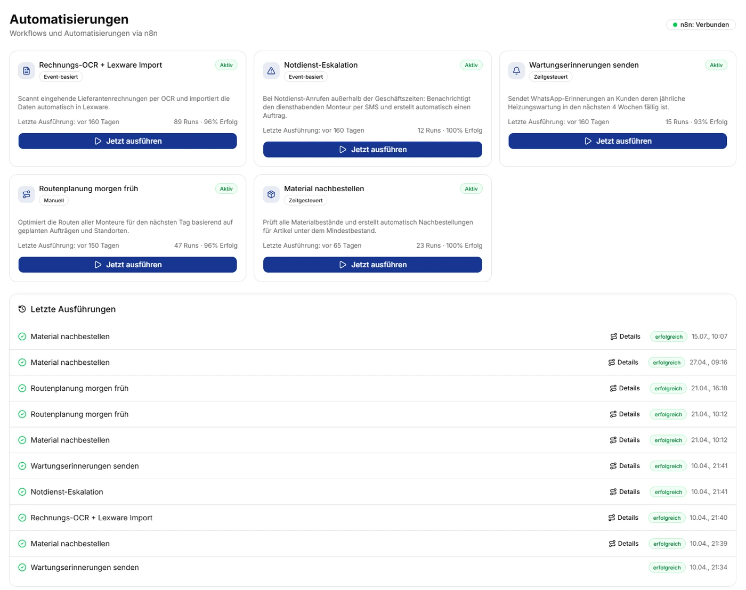Click the route icon of Routenplanung card

(27, 194)
